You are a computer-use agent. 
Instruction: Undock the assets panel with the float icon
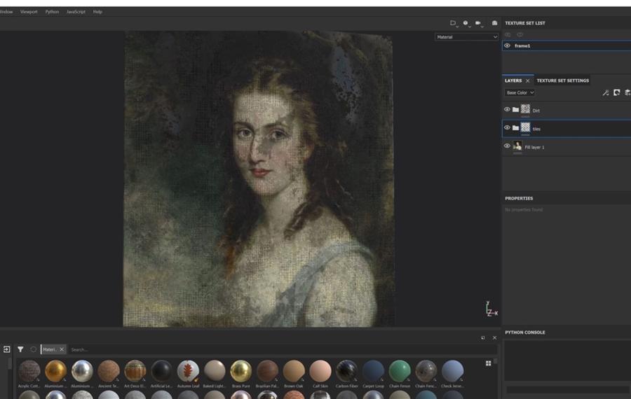click(483, 338)
